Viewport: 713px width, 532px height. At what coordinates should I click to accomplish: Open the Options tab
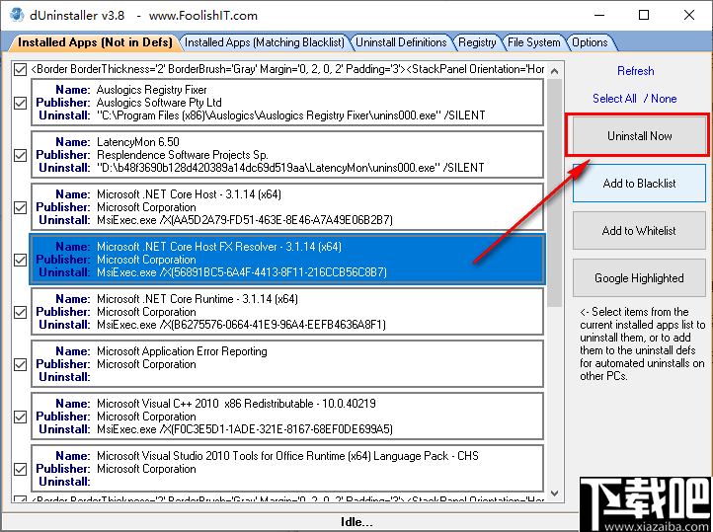click(x=590, y=42)
